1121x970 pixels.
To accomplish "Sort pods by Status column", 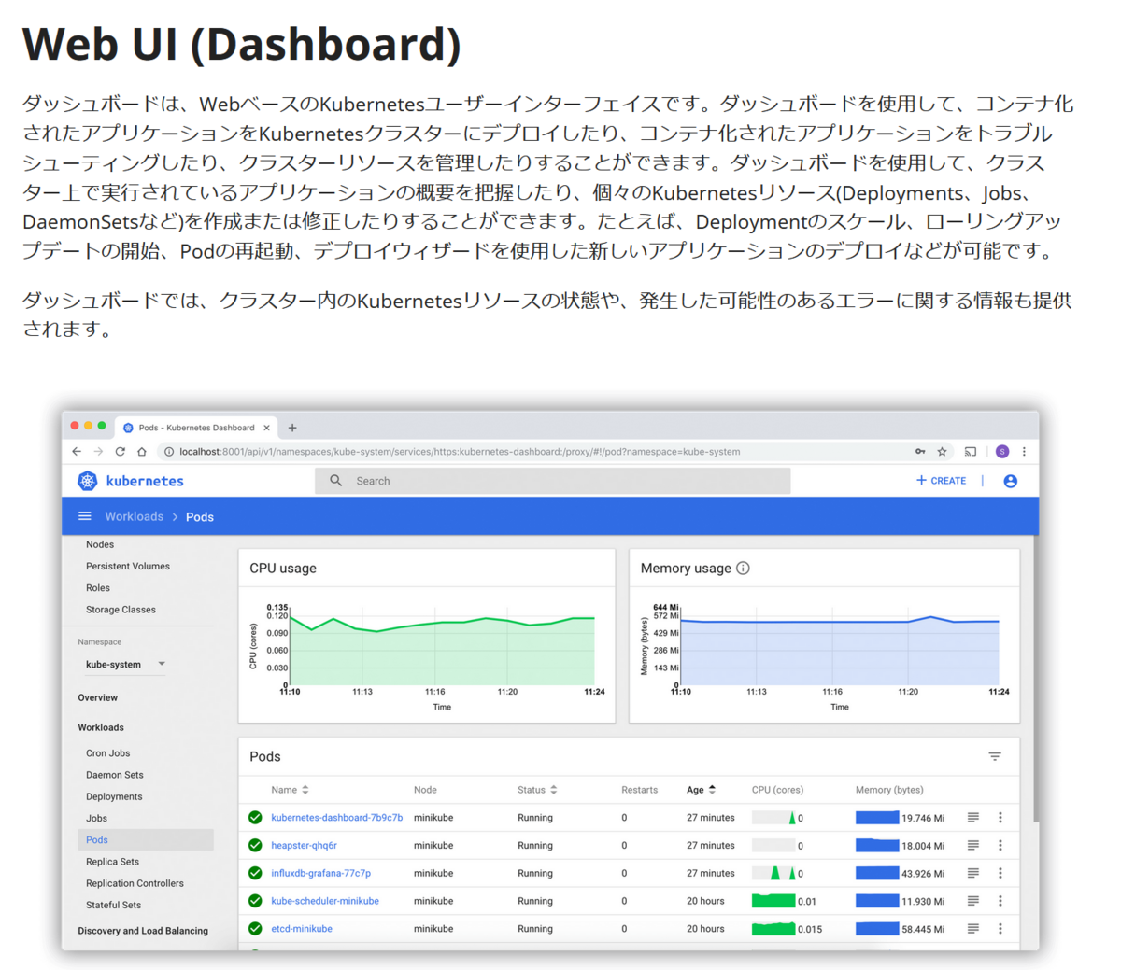I will [x=537, y=790].
